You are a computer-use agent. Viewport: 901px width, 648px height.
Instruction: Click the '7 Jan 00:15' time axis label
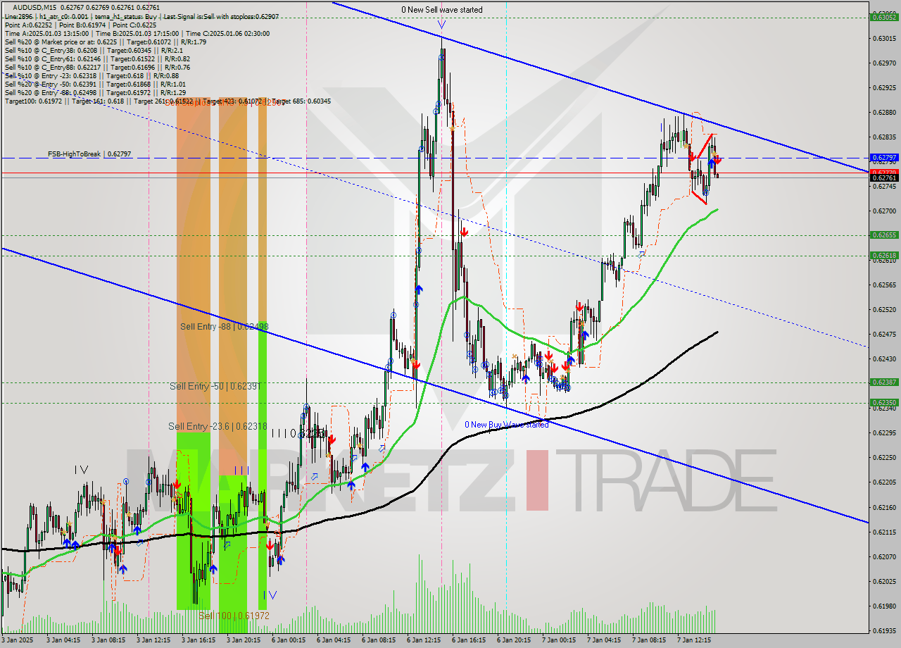[560, 640]
